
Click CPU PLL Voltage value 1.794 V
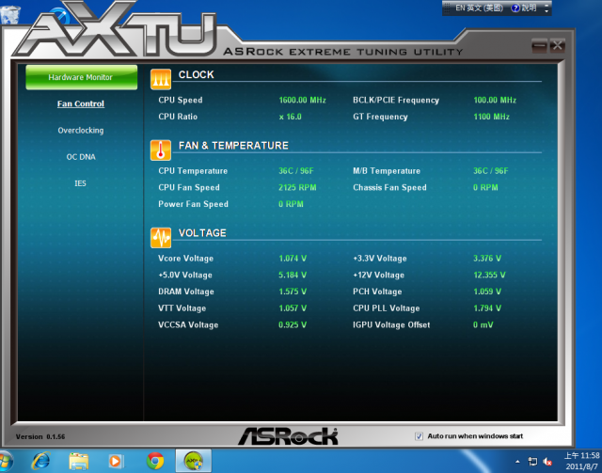(x=487, y=308)
